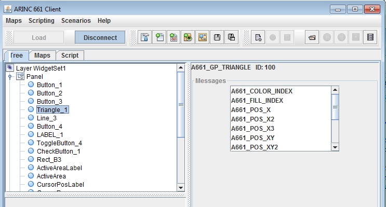Click the blue circle icon beside ActiveArea
This screenshot has height=207, width=386.
click(x=31, y=176)
